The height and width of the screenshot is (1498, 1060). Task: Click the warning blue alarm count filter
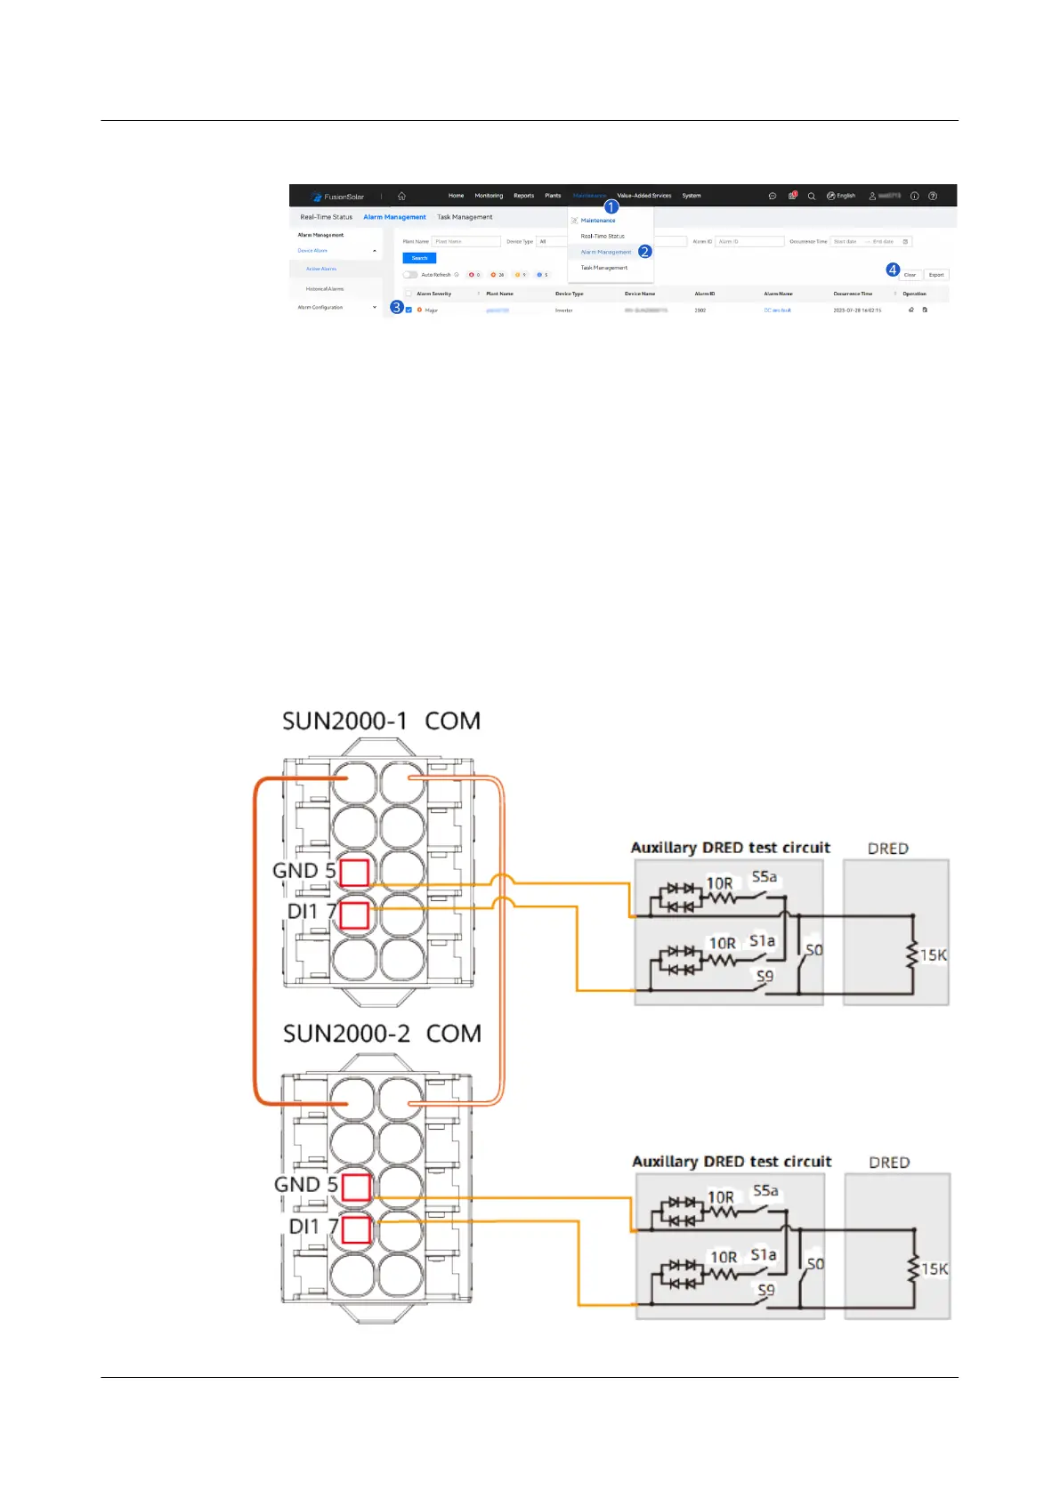pos(542,275)
